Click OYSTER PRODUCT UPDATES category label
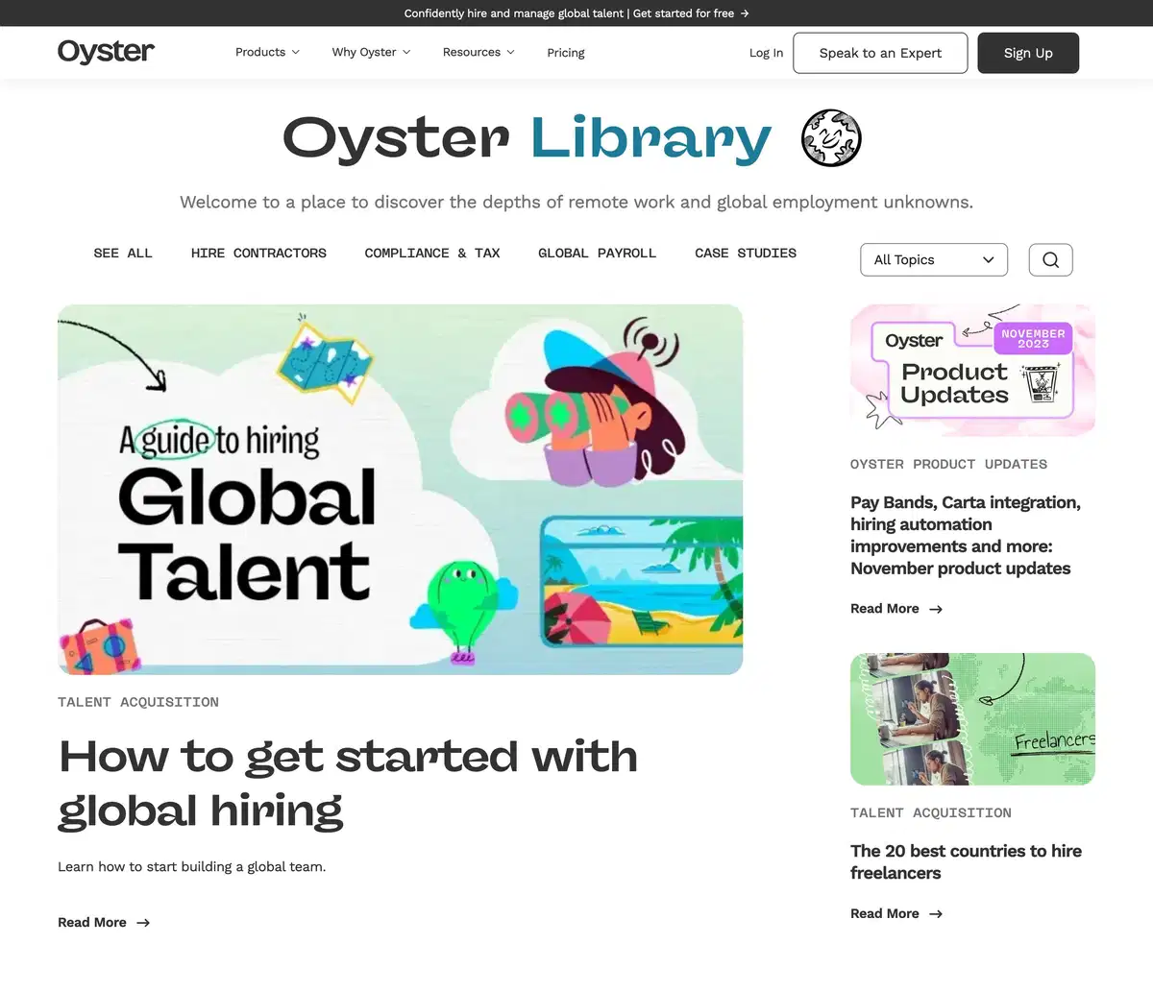The width and height of the screenshot is (1153, 992). click(x=948, y=464)
